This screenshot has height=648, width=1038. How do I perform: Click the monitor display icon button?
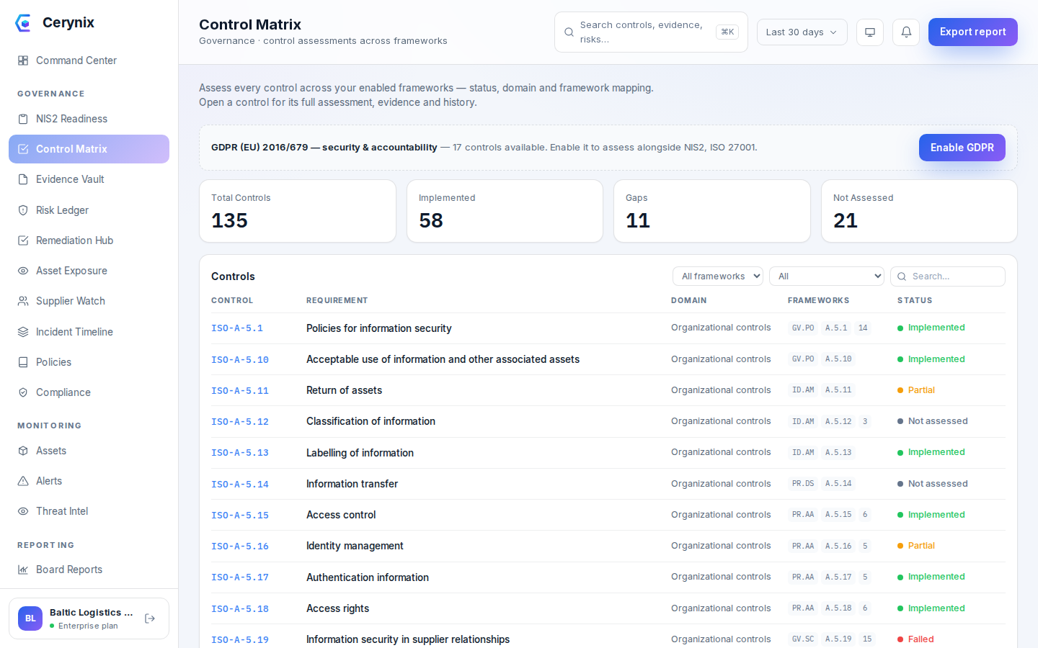(x=870, y=32)
